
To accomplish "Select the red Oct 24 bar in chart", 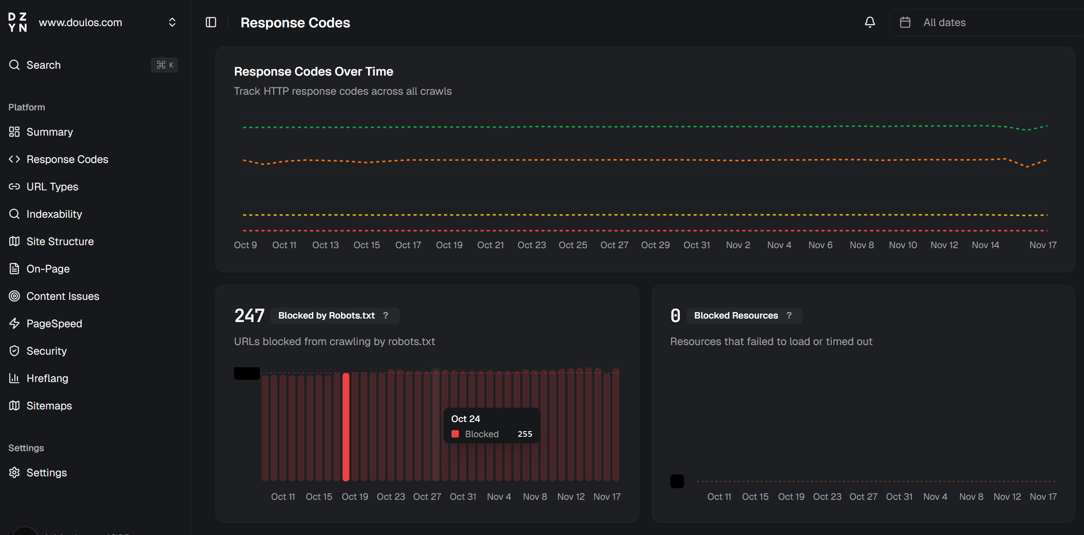I will click(346, 426).
